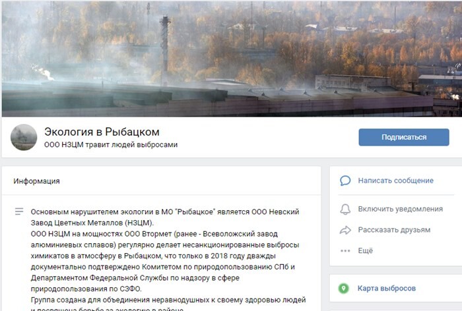Viewport: 462px width, 311px height.
Task: Click the factory cover banner image
Action: point(232,58)
